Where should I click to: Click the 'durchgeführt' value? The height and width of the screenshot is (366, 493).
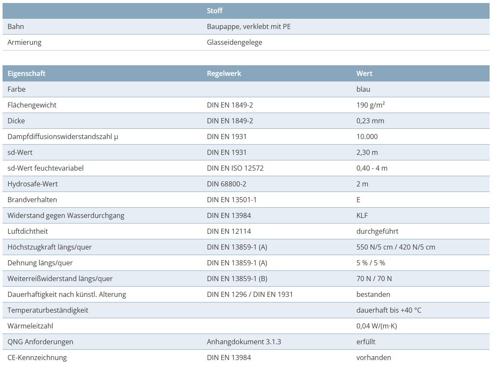(x=377, y=231)
